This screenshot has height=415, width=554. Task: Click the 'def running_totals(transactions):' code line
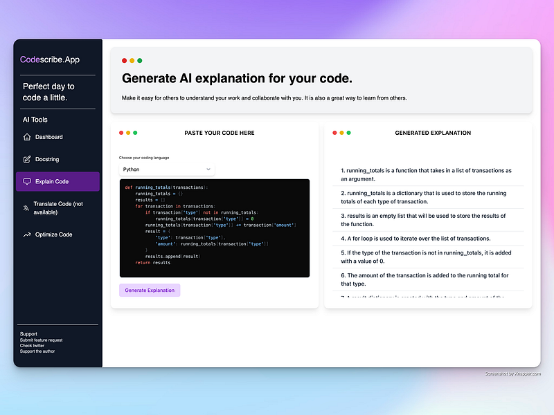[x=166, y=187]
